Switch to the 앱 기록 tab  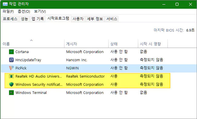click(38, 19)
